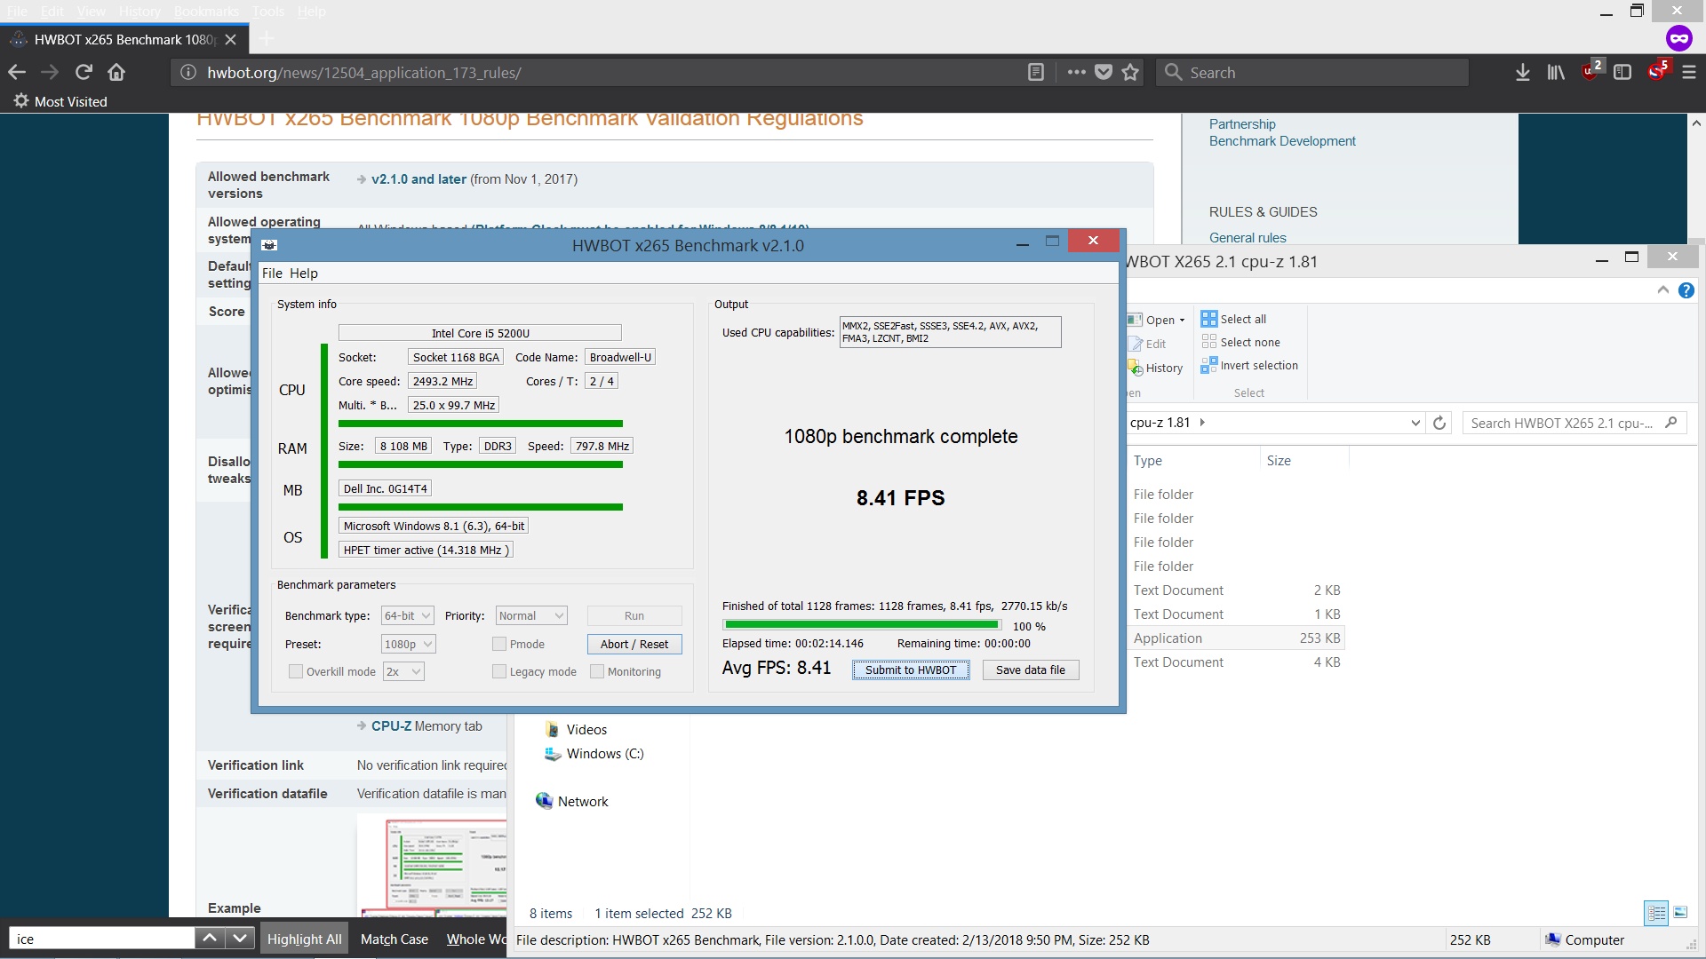Bookmark this page with star icon

coord(1130,72)
